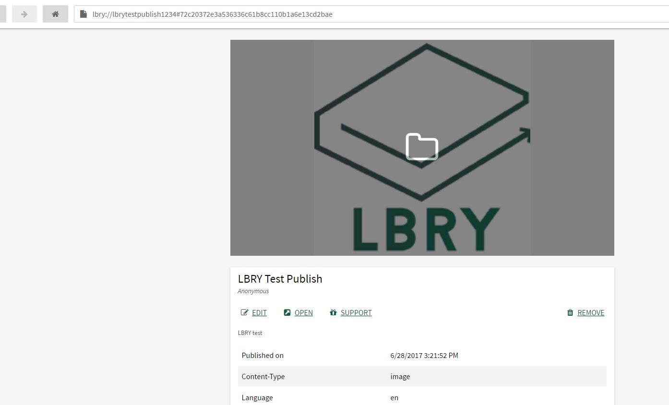Click the 'Anonymous' publisher label
The height and width of the screenshot is (405, 669).
(x=253, y=291)
